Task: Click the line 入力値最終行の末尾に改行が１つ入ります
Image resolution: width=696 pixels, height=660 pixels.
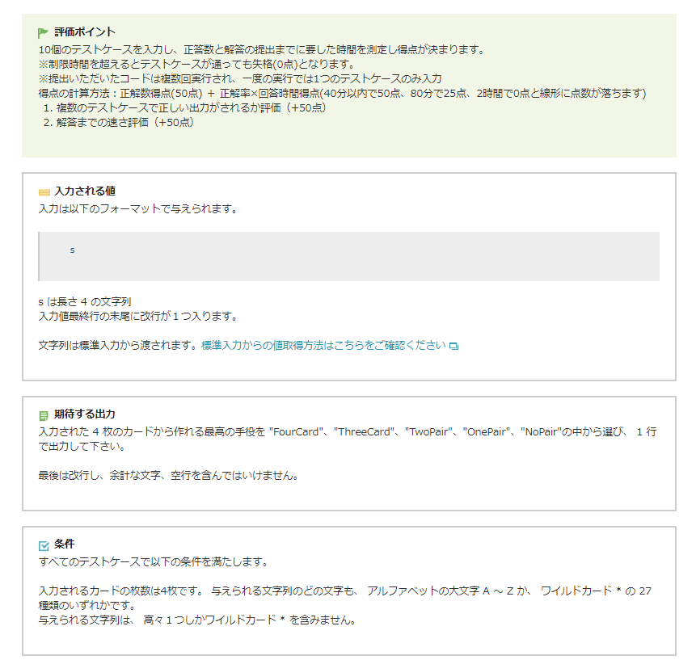Action: click(x=137, y=316)
